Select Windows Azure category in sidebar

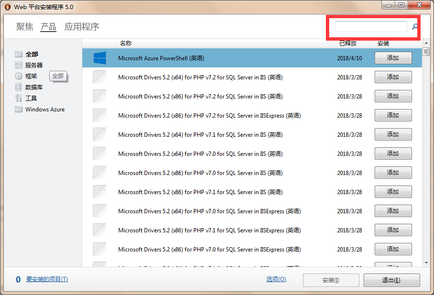[45, 109]
